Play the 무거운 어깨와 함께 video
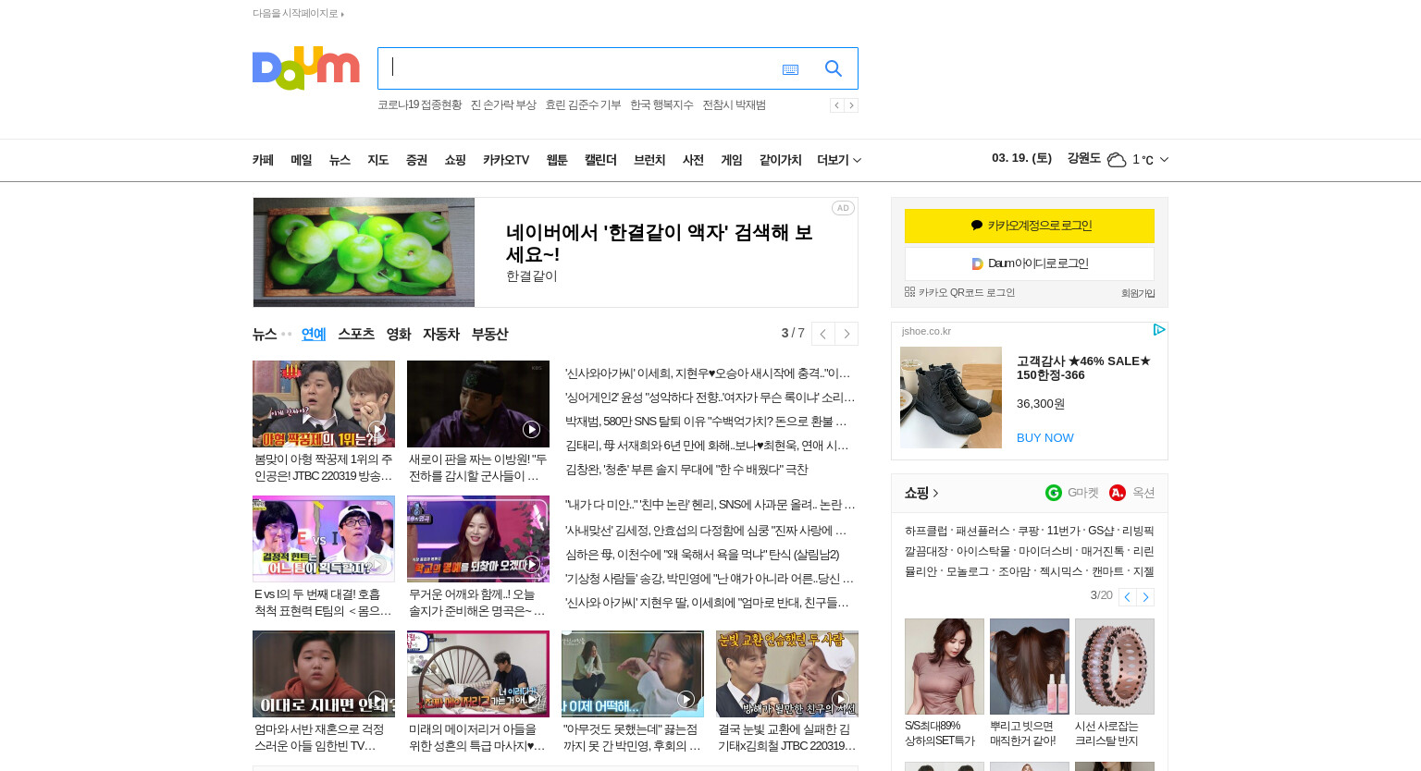The height and width of the screenshot is (771, 1421). (478, 539)
